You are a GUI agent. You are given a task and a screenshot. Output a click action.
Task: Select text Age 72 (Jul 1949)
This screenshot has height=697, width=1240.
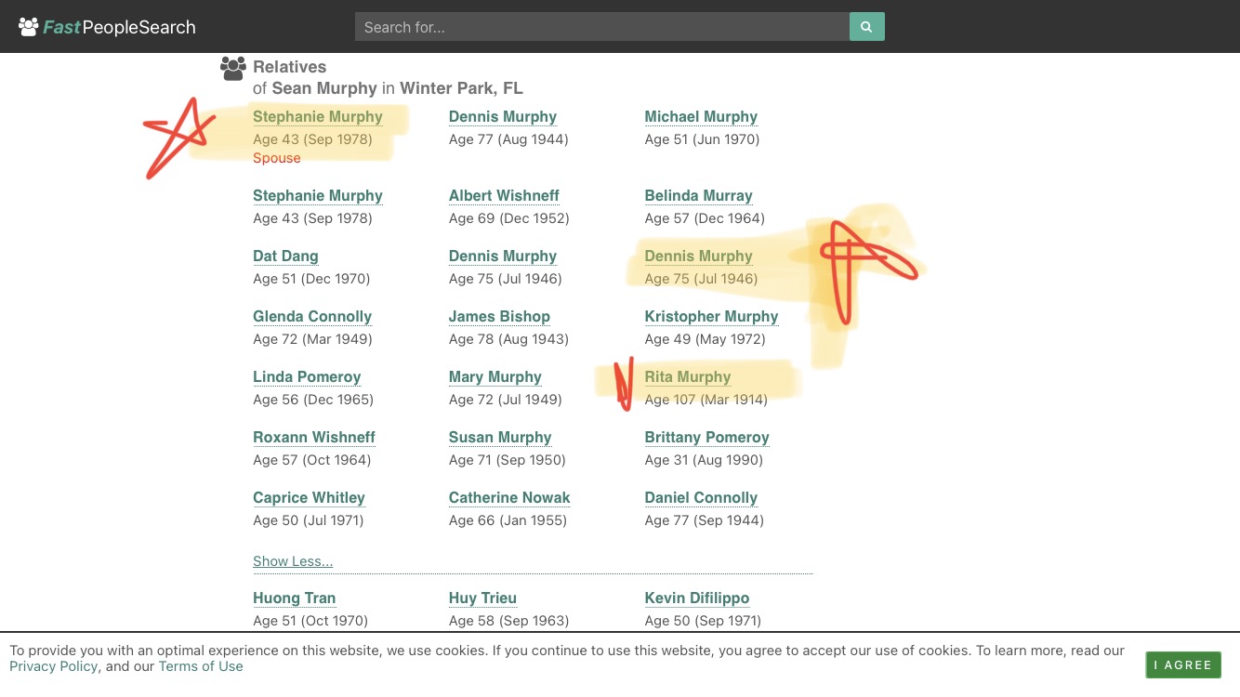click(506, 400)
